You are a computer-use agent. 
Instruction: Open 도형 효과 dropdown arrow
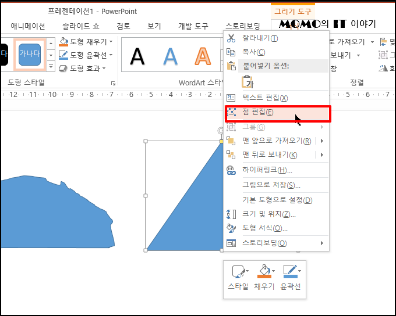(x=104, y=69)
